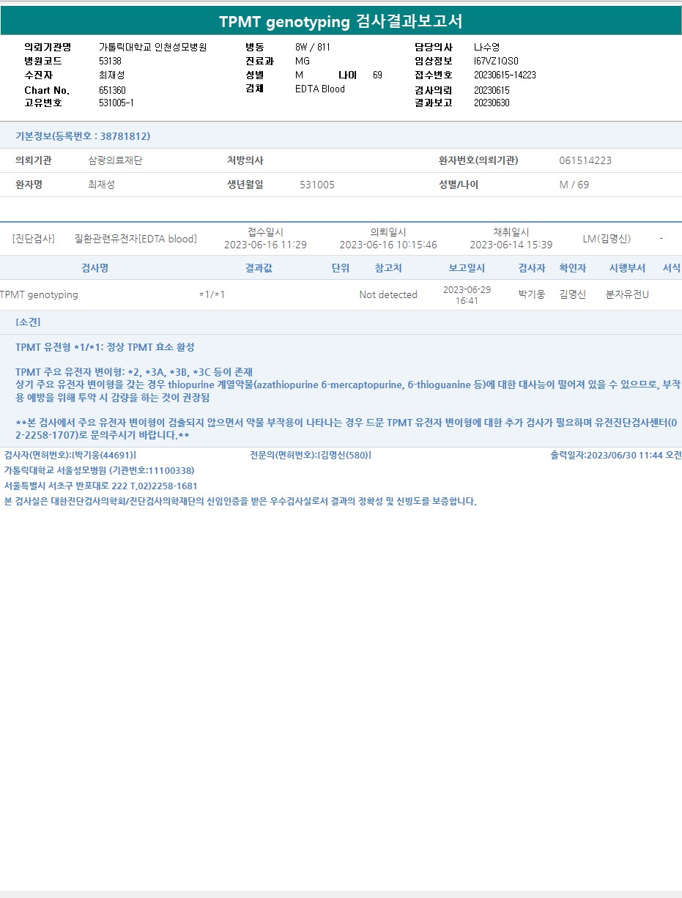The width and height of the screenshot is (682, 898).
Task: Select birth date value '531005'
Action: pyautogui.click(x=317, y=185)
